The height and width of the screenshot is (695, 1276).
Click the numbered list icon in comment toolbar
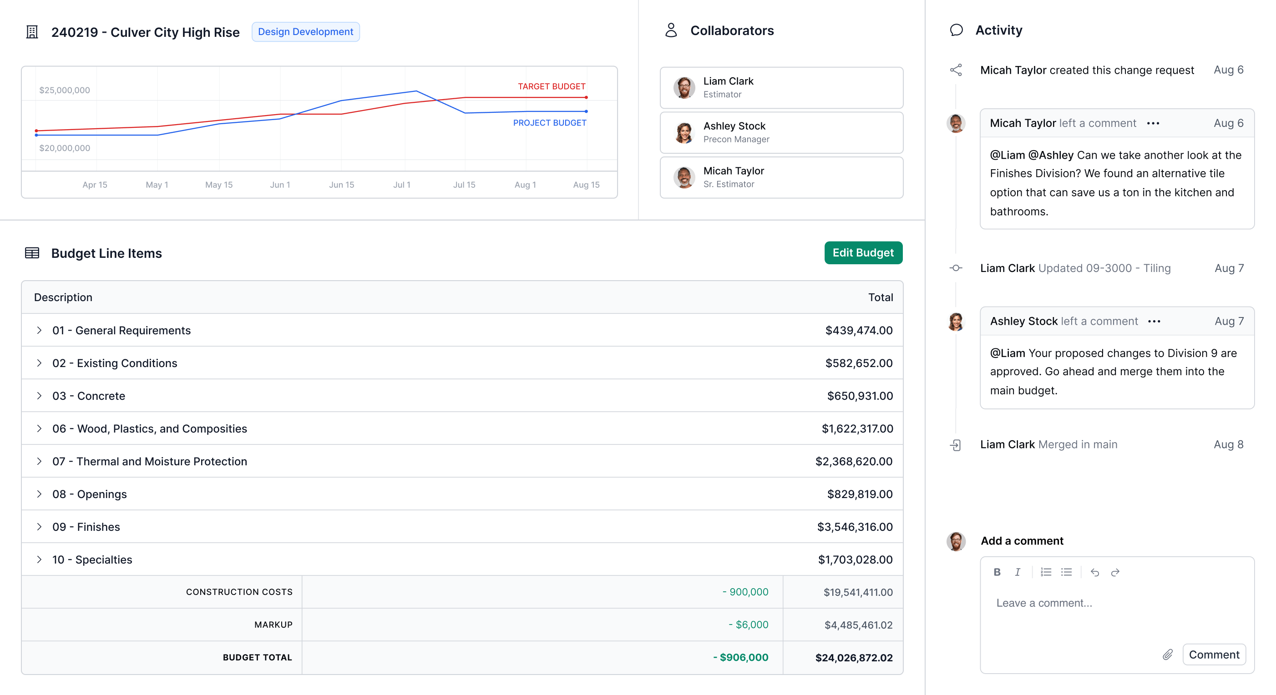[x=1046, y=572]
